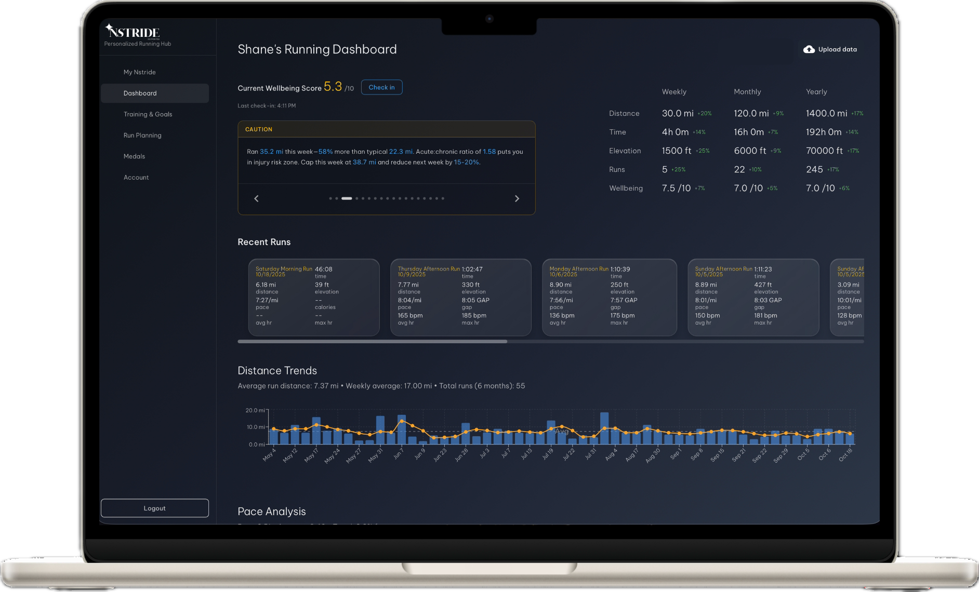979x592 pixels.
Task: Open the Saturday Morning Run card
Action: (313, 297)
